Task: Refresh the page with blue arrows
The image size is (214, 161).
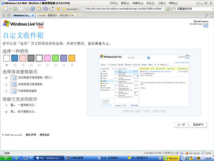Action: tap(32, 9)
